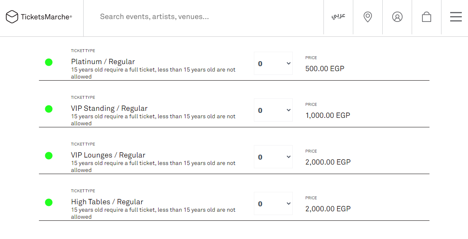Click green availability dot for VIP Standing
The image size is (468, 239).
(49, 109)
